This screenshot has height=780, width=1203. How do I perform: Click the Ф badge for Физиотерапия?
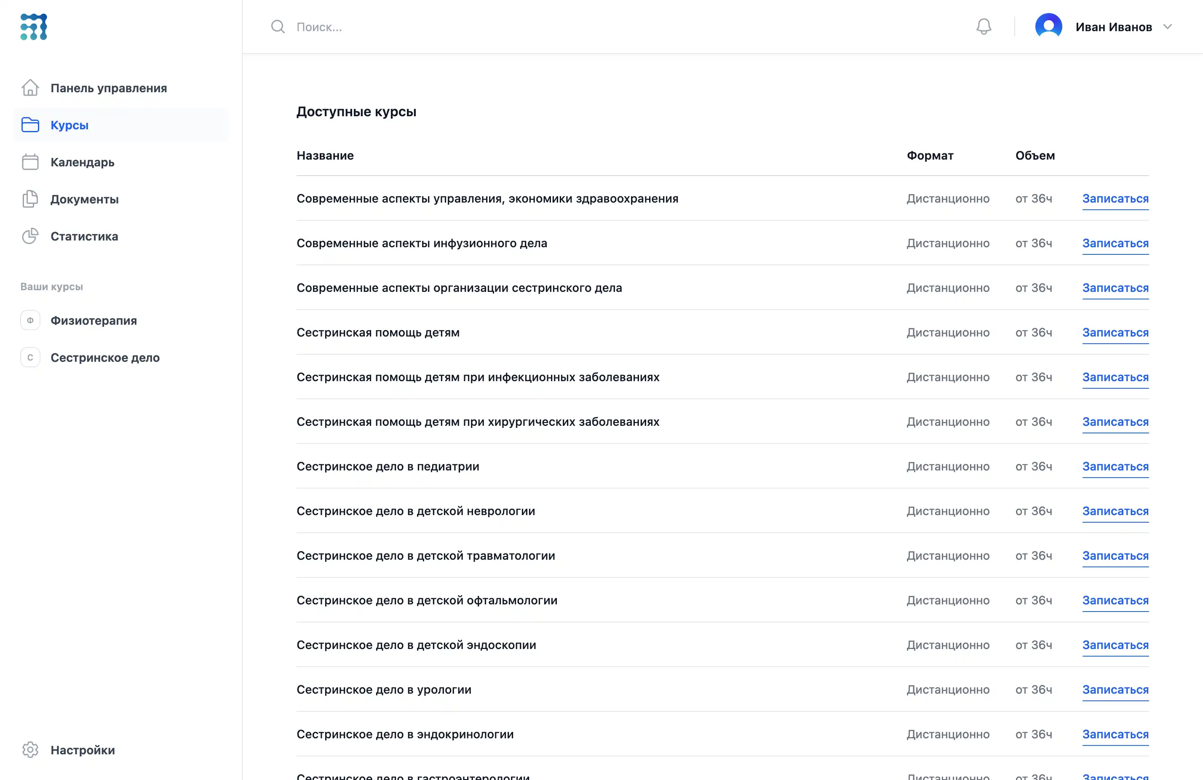tap(30, 321)
